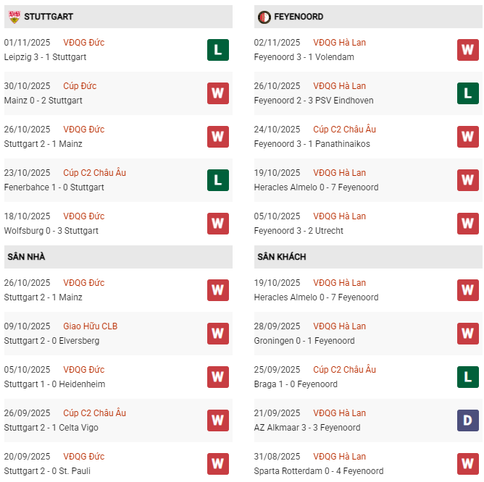Click the Feyenoord club logo icon

click(263, 16)
